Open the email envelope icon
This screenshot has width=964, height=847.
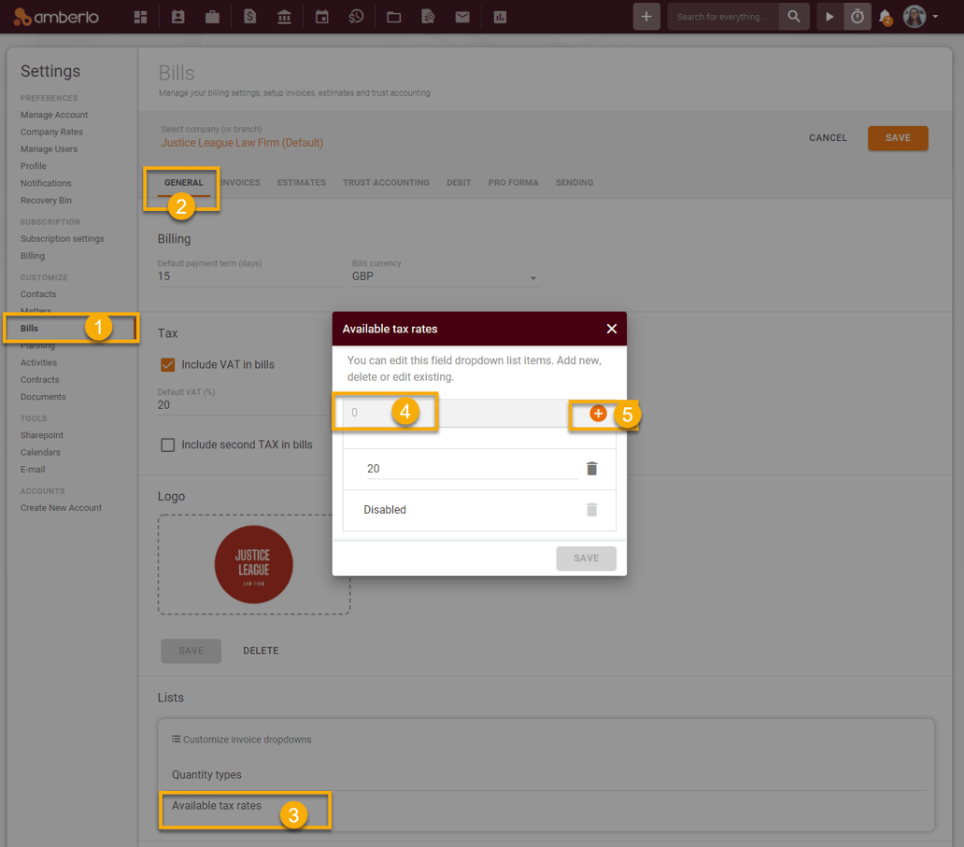(462, 17)
